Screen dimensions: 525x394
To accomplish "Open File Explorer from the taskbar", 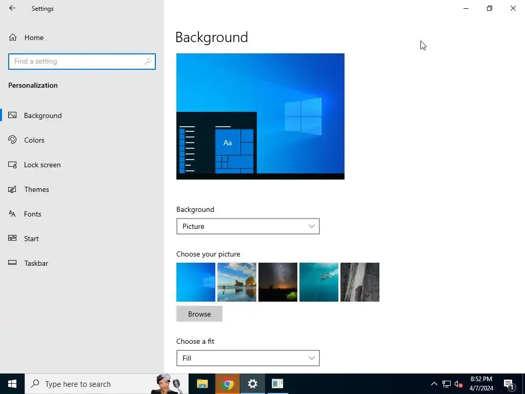I will [x=202, y=384].
